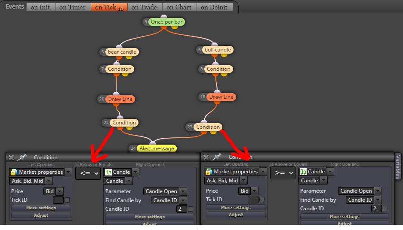Click More settings under Candle ID, <= panel

pos(150,217)
